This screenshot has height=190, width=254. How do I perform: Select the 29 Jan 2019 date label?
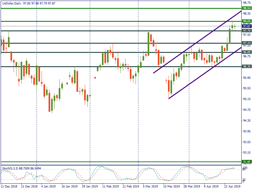pyautogui.click(x=89, y=187)
